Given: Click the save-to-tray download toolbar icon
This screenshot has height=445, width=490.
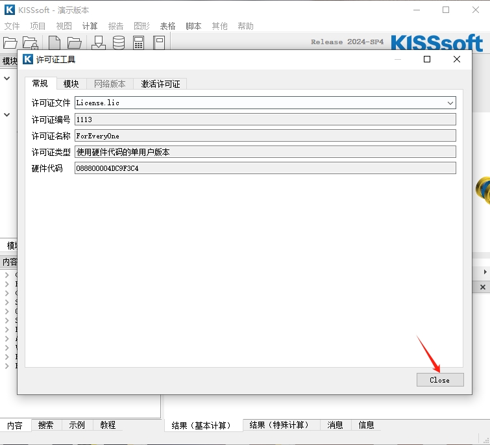Looking at the screenshot, I should click(x=99, y=42).
